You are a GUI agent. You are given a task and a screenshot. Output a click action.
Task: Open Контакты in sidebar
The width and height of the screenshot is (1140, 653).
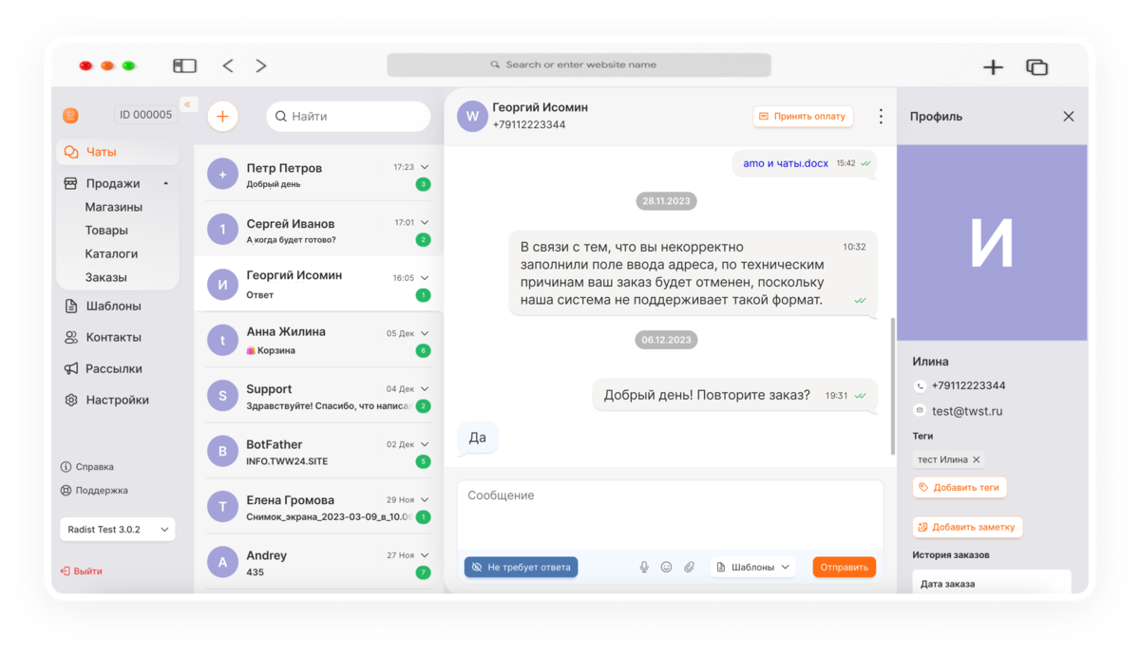pos(103,338)
